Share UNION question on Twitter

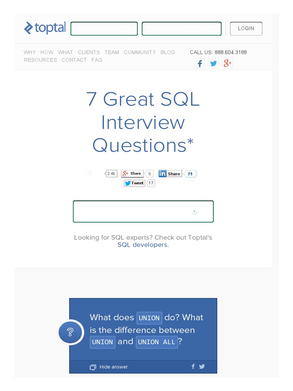(202, 367)
